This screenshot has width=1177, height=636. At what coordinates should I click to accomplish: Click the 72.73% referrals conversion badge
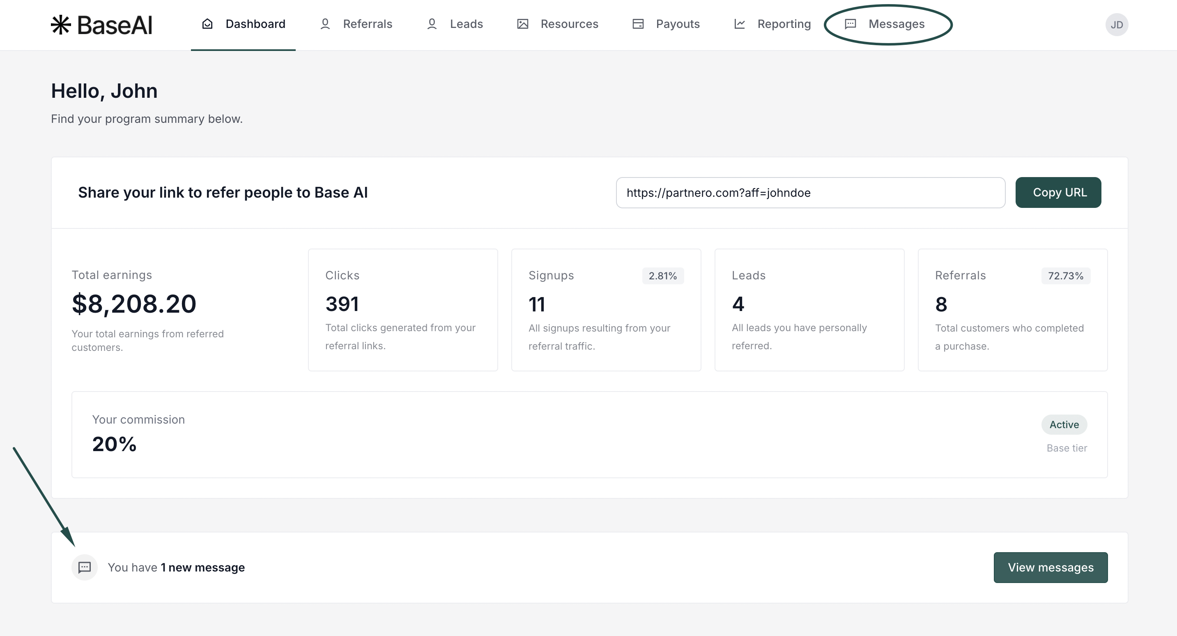[x=1066, y=276]
